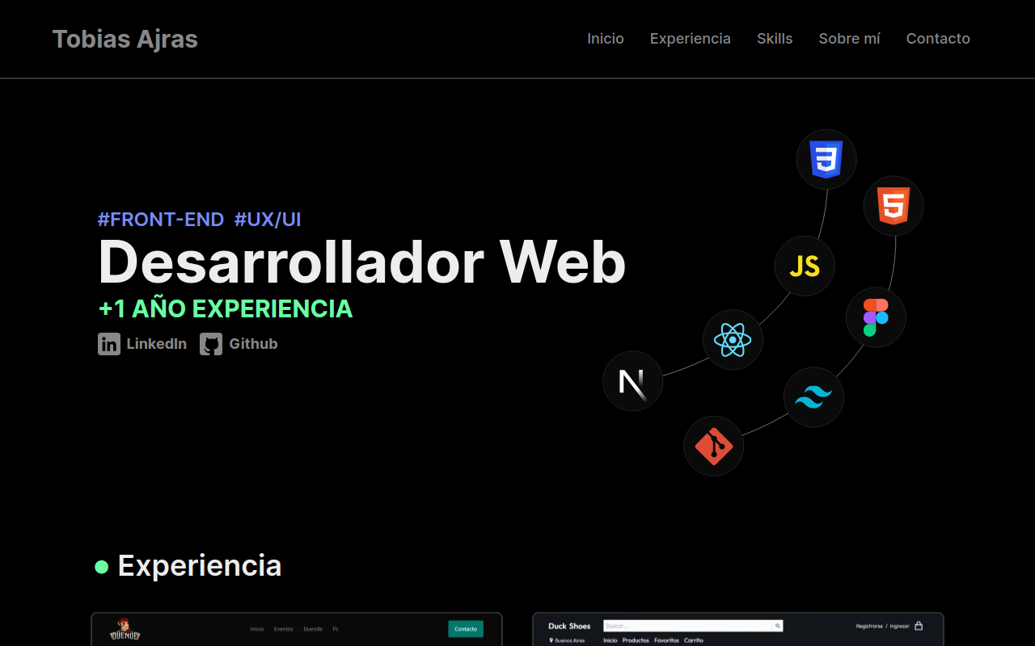Screen dimensions: 1035x646
Task: Click the Next.js icon
Action: (632, 380)
